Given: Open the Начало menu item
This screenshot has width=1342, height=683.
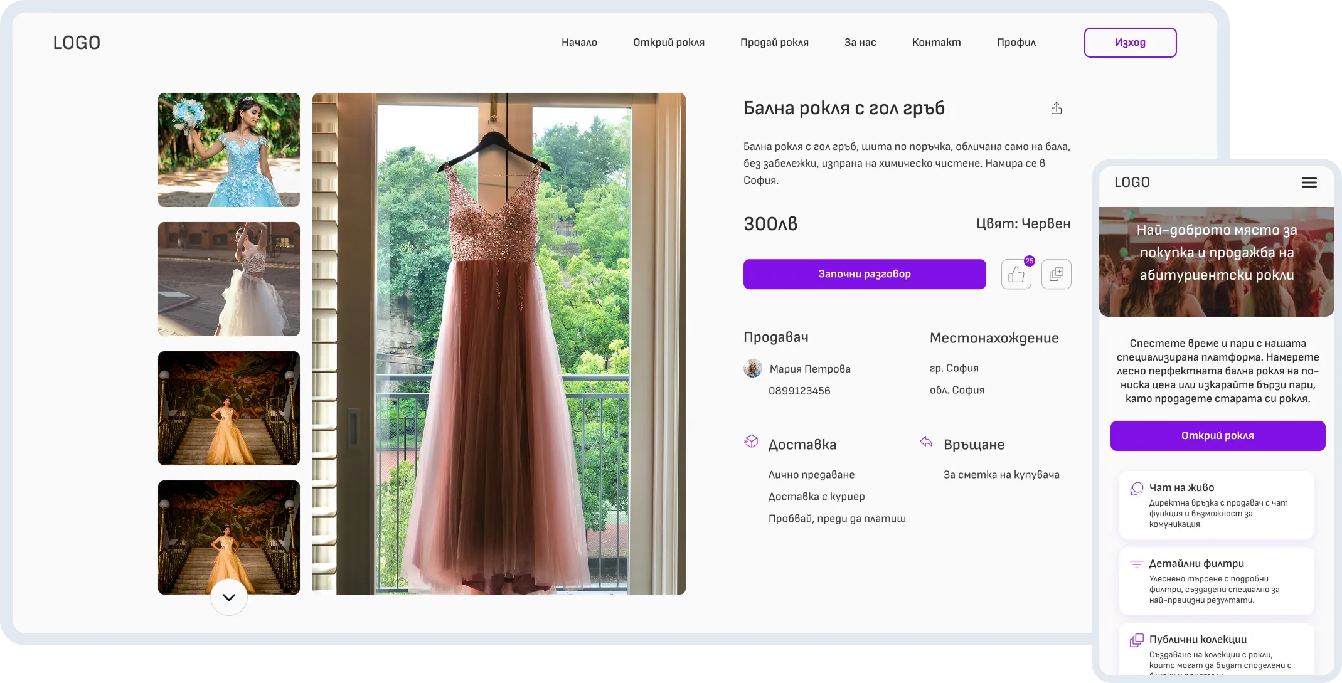Looking at the screenshot, I should (579, 42).
